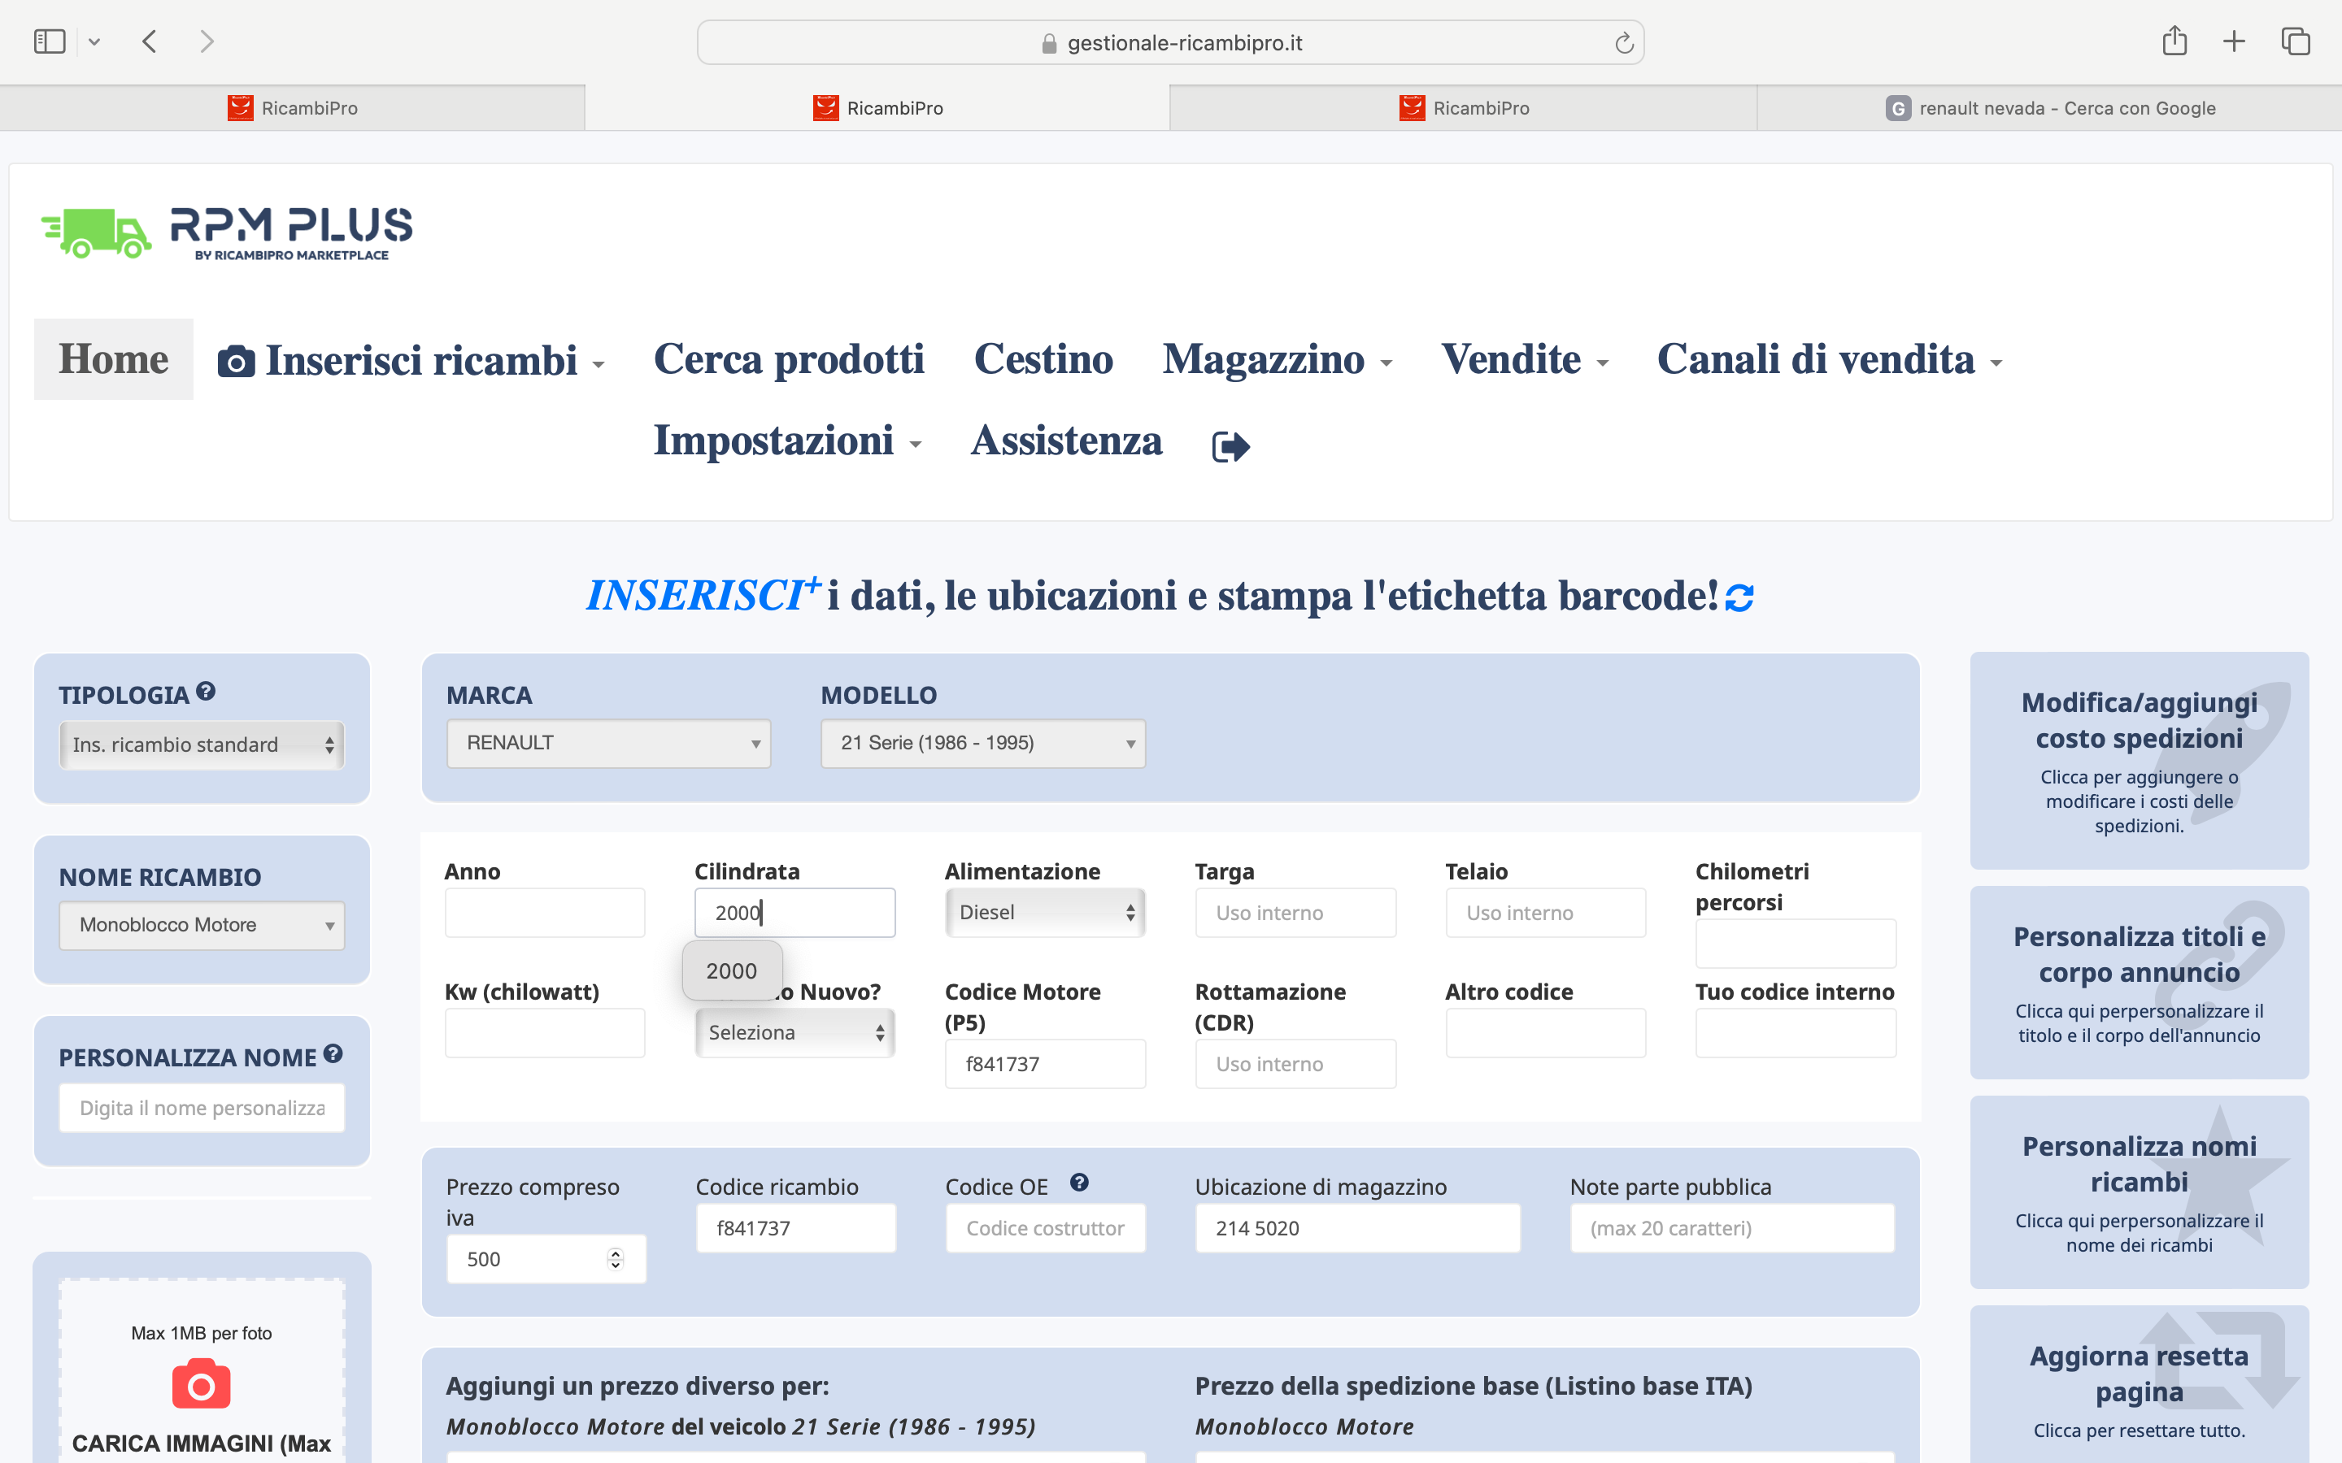The width and height of the screenshot is (2342, 1463).
Task: Open the MARCA dropdown showing RENAULT
Action: point(609,743)
